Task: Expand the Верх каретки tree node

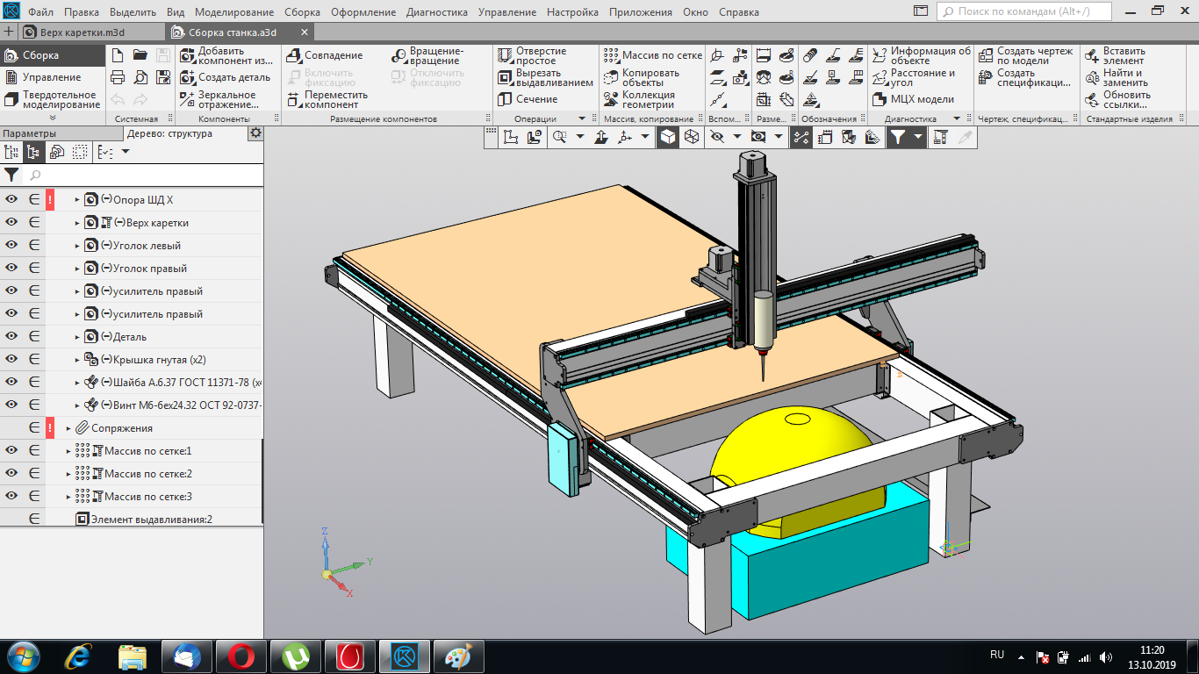Action: (x=77, y=223)
